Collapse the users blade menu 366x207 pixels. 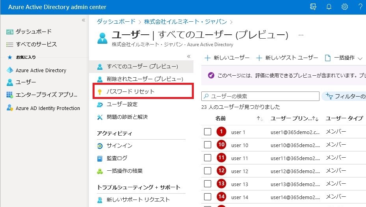pyautogui.click(x=189, y=56)
